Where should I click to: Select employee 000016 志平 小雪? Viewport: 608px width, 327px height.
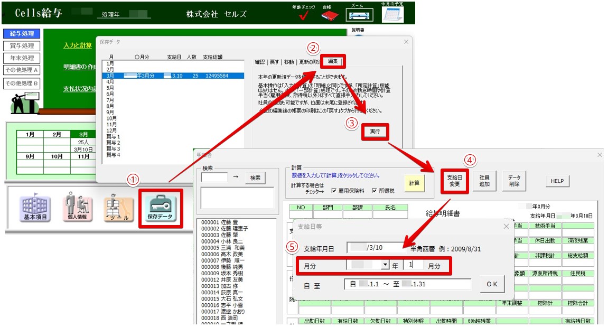[x=222, y=305]
